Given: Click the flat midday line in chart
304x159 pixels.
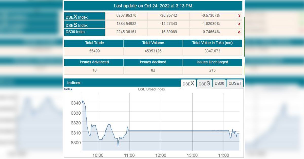Looking at the screenshot, I should pyautogui.click(x=179, y=130).
